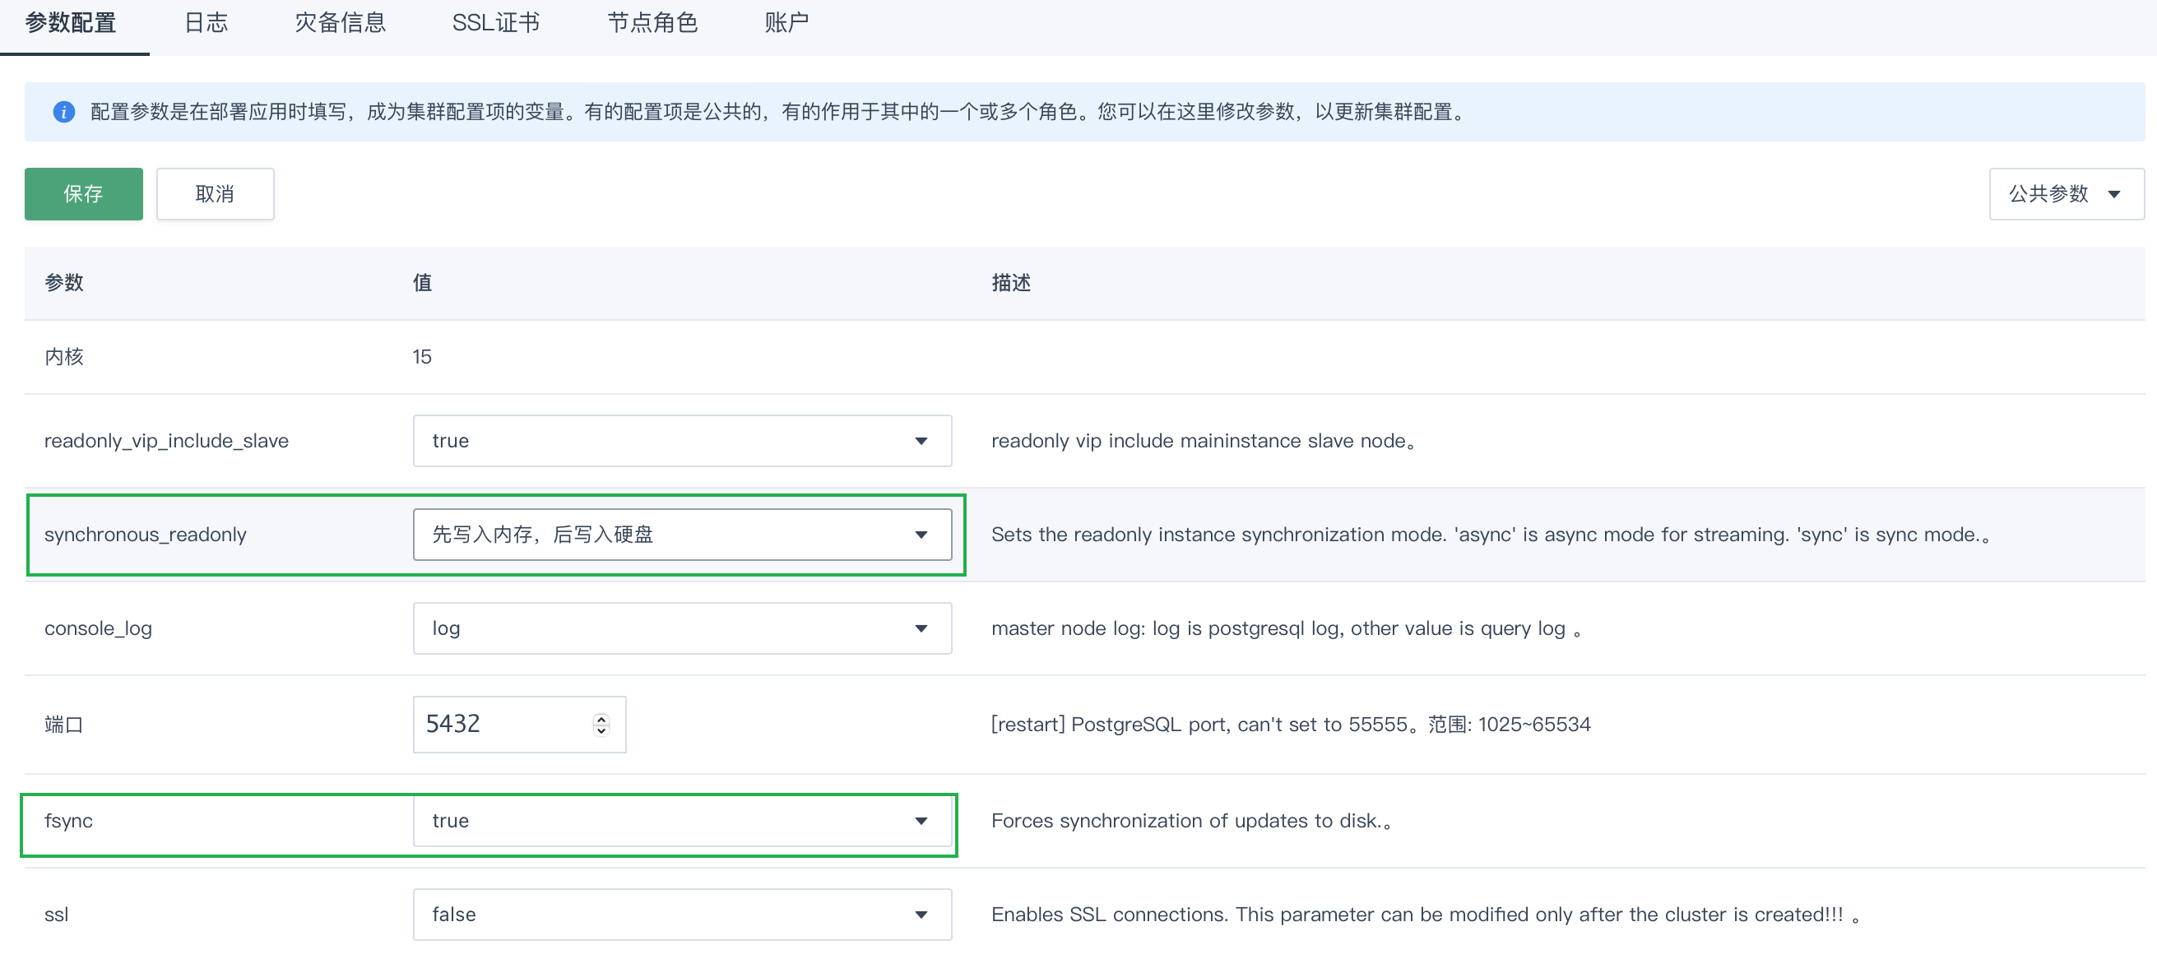Open the 日志 tab
Screen dimensions: 2157x959
tap(206, 22)
